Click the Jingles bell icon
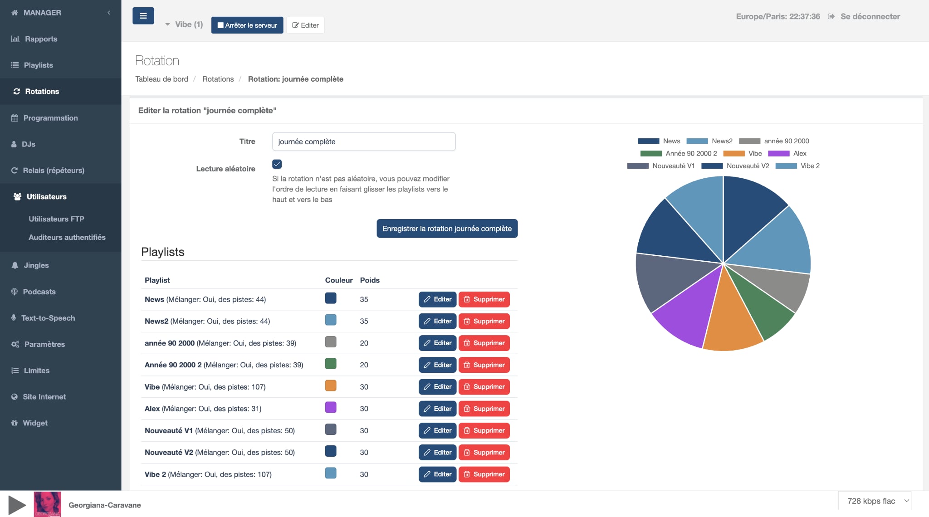This screenshot has width=929, height=517. pyautogui.click(x=15, y=265)
